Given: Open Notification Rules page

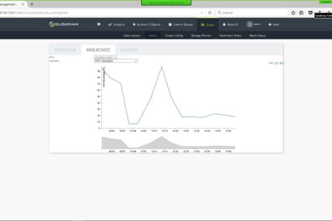Looking at the screenshot, I should (x=230, y=35).
